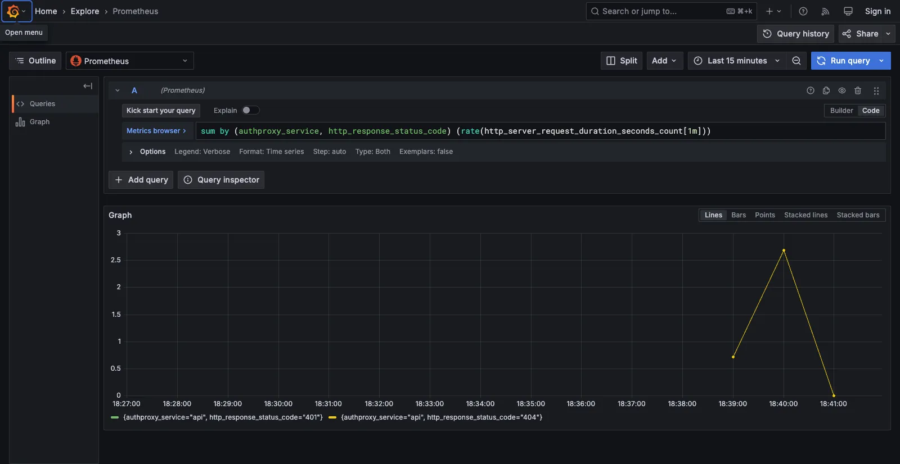Viewport: 900px width, 464px height.
Task: Hide query A response with eye icon
Action: click(x=842, y=90)
